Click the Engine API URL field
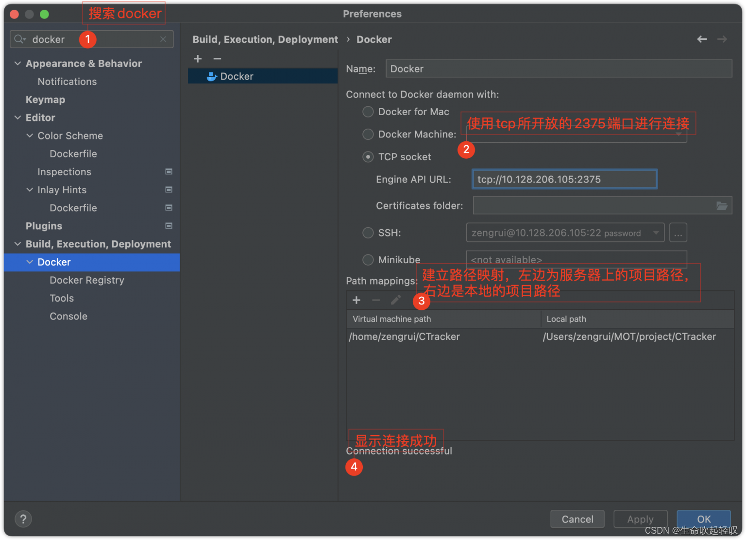The height and width of the screenshot is (540, 746). (x=564, y=179)
